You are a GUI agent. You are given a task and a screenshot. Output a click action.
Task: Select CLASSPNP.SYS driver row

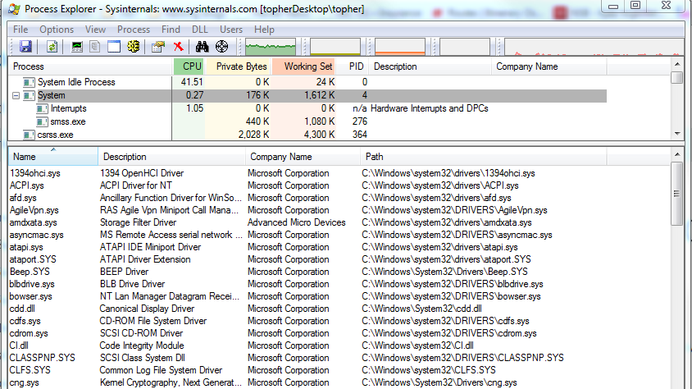pyautogui.click(x=307, y=358)
